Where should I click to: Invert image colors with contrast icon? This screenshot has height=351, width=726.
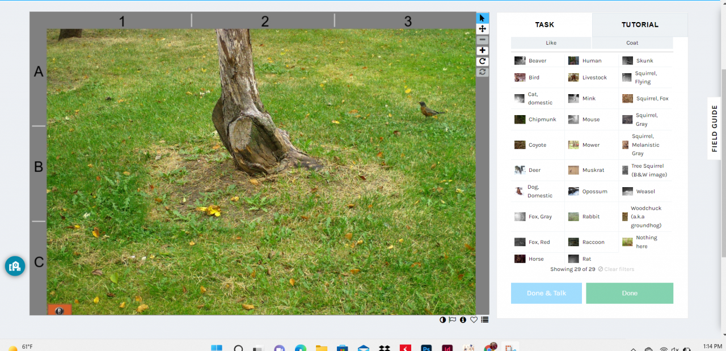442,320
